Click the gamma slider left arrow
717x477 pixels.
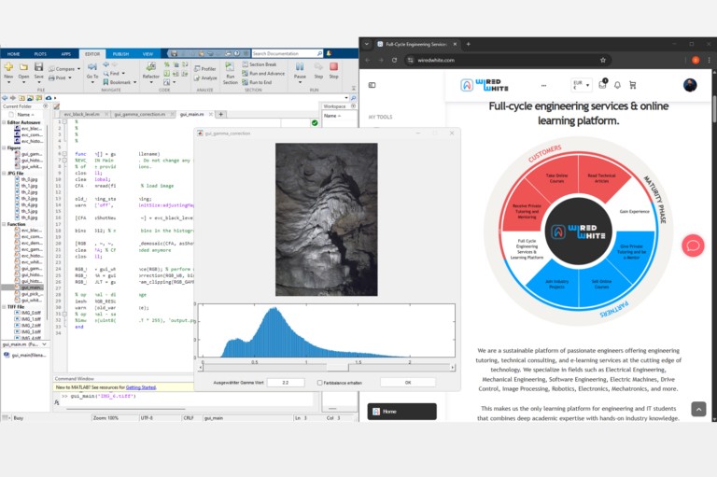[201, 367]
